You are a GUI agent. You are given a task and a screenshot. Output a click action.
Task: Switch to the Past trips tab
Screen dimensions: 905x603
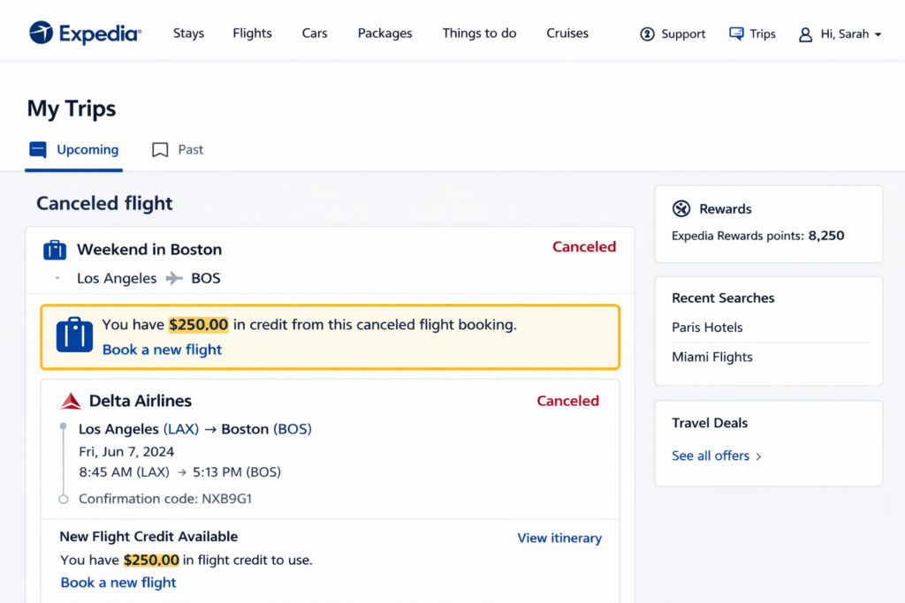[179, 150]
